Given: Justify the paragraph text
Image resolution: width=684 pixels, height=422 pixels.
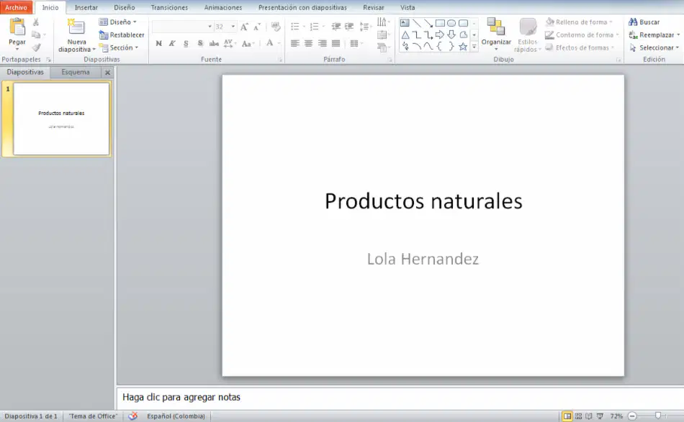Looking at the screenshot, I should tap(336, 43).
